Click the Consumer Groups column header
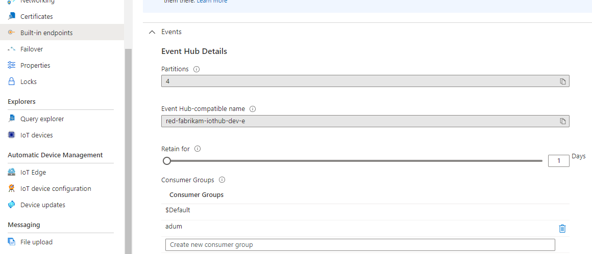 coord(196,194)
